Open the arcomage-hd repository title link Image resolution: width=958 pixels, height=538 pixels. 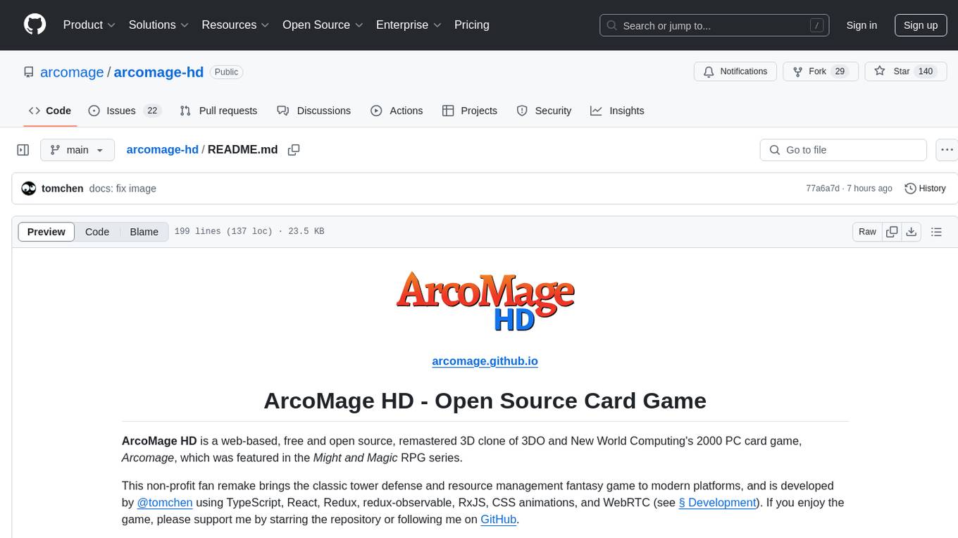tap(158, 72)
